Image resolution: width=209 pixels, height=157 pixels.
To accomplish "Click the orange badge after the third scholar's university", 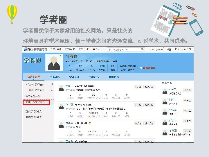I will pos(90,123).
